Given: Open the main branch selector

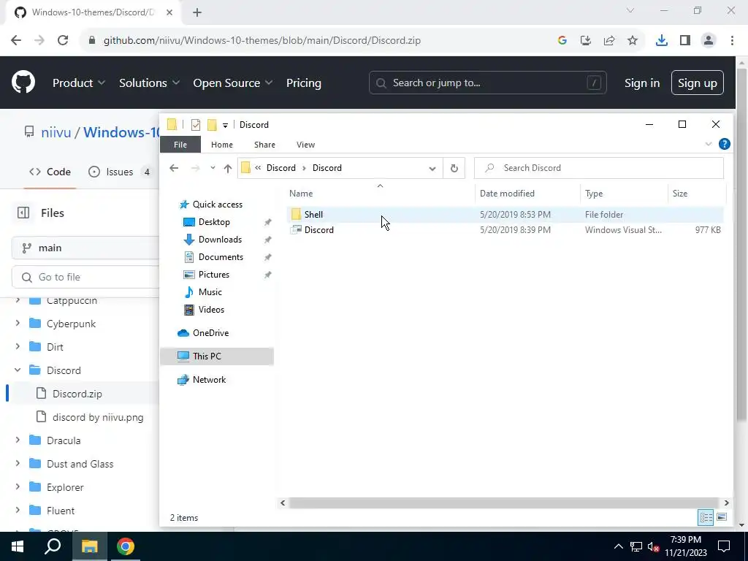Looking at the screenshot, I should click(85, 248).
